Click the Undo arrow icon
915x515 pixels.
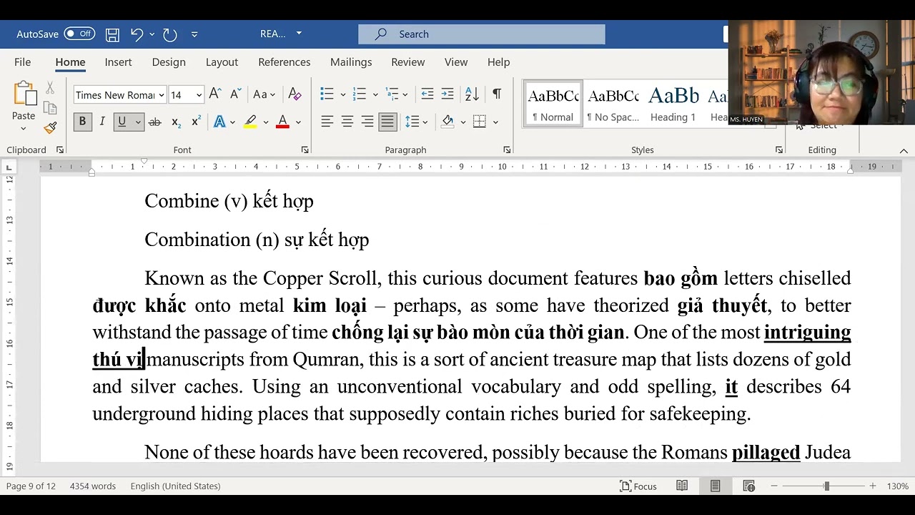click(x=137, y=34)
